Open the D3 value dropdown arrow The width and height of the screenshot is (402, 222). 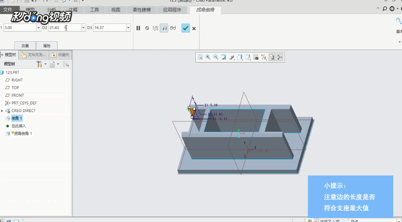click(x=128, y=28)
